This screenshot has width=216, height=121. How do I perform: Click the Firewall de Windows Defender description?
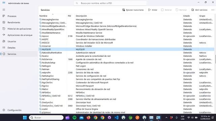coord(90,36)
